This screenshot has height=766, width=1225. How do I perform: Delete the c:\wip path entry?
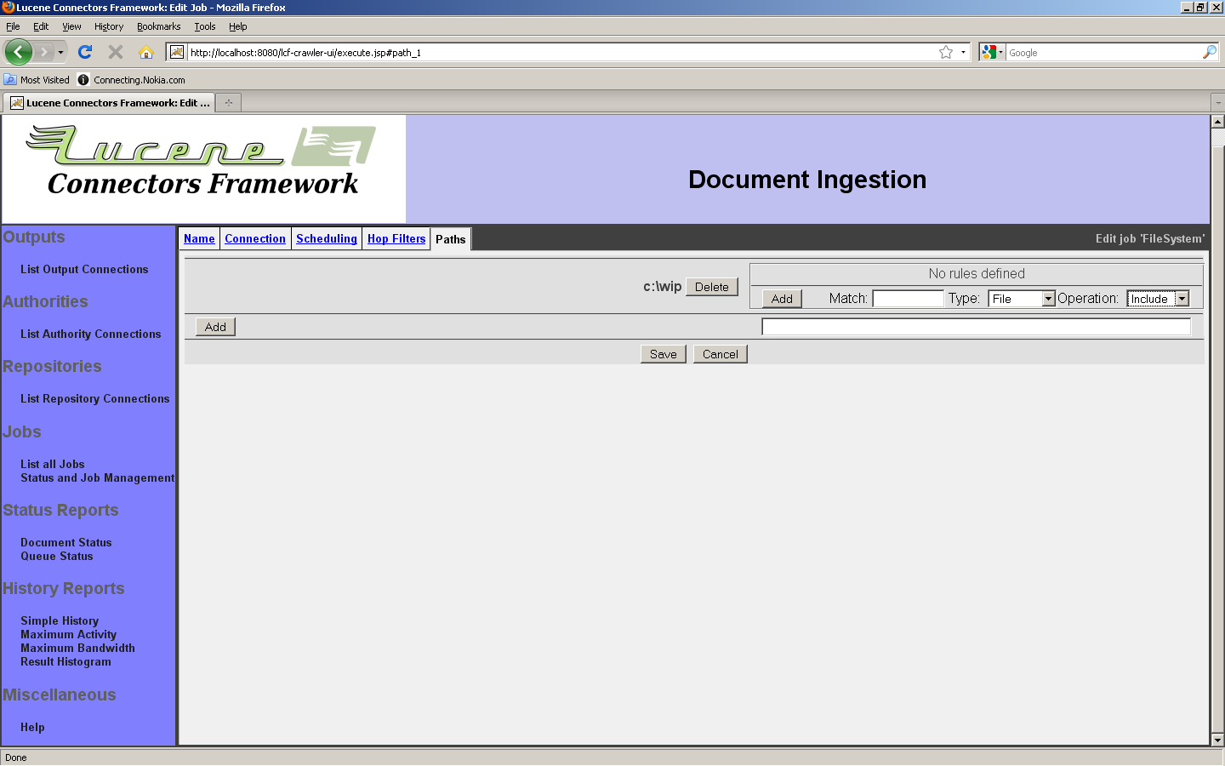711,287
